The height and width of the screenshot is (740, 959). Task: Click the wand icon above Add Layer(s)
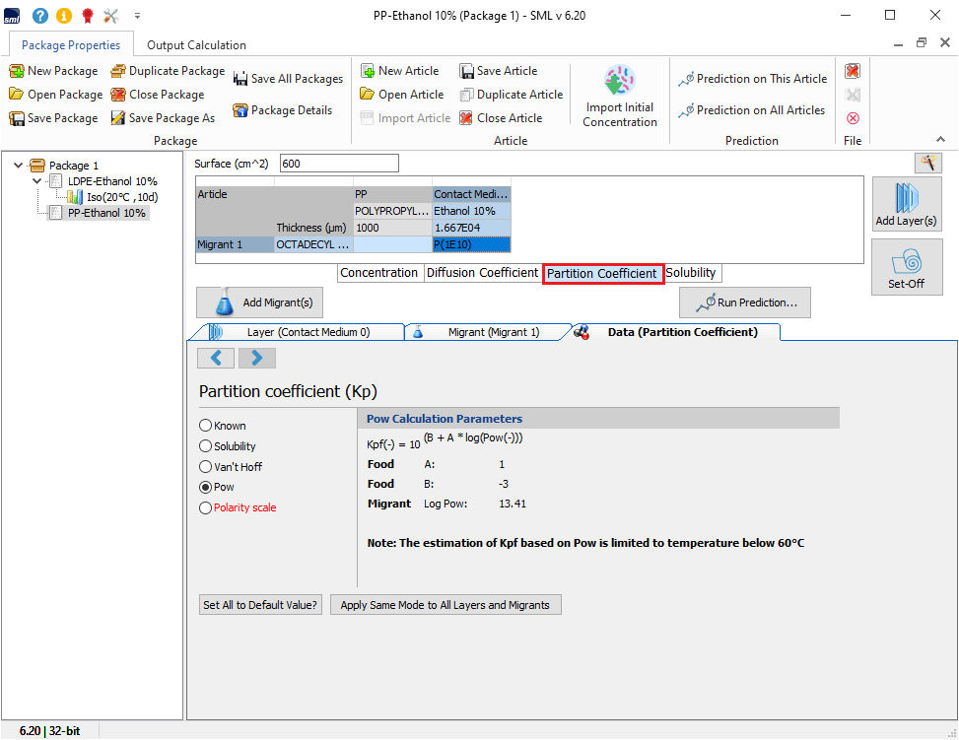tap(927, 162)
